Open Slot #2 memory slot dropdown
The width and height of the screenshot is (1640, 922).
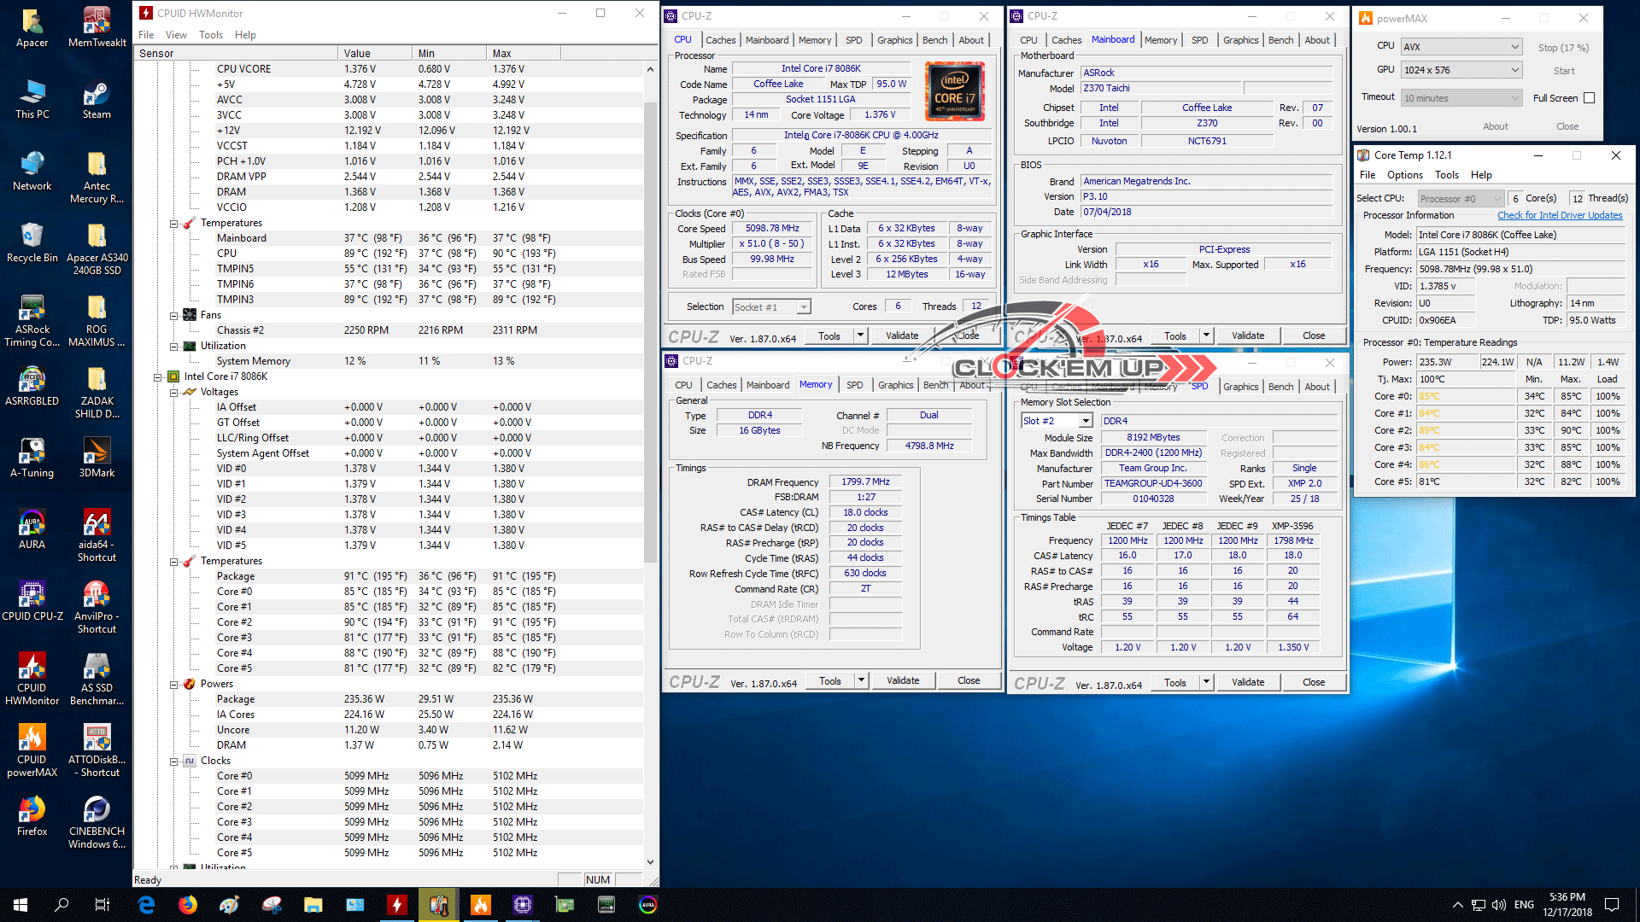[x=1057, y=421]
